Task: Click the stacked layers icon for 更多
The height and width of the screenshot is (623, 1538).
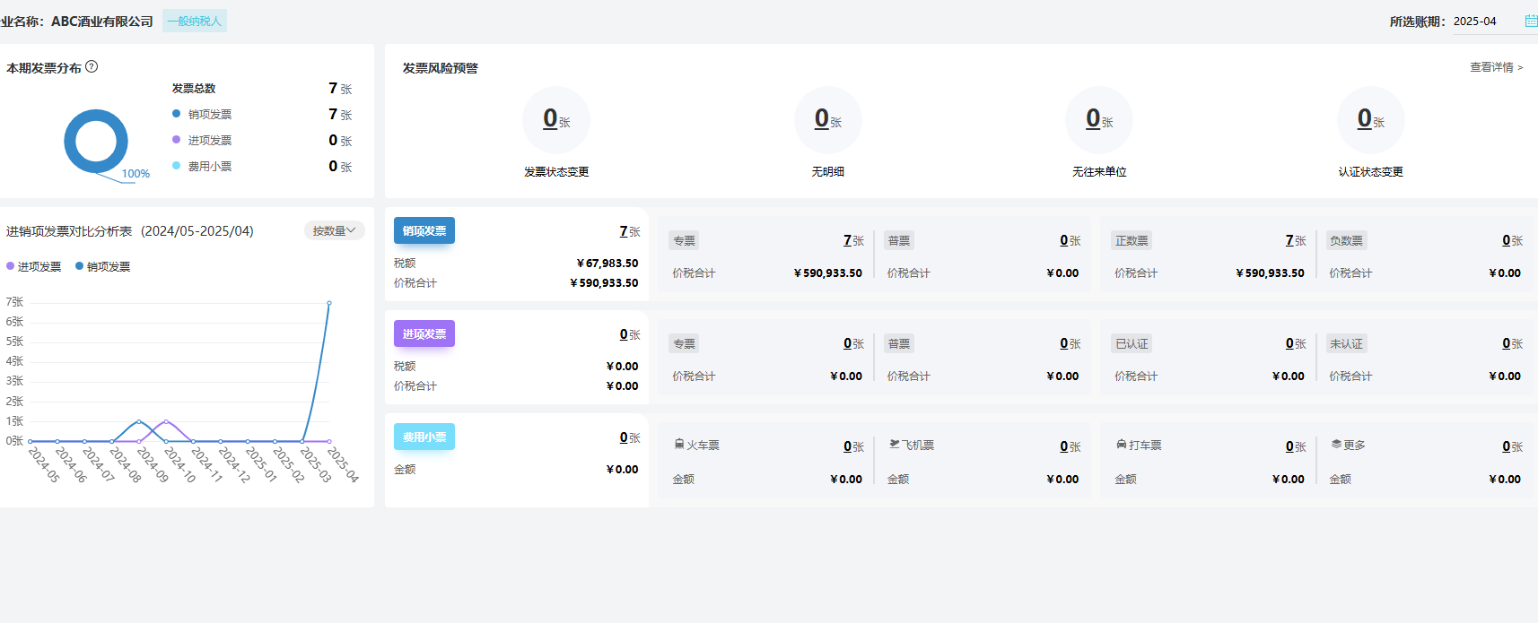Action: tap(1336, 445)
